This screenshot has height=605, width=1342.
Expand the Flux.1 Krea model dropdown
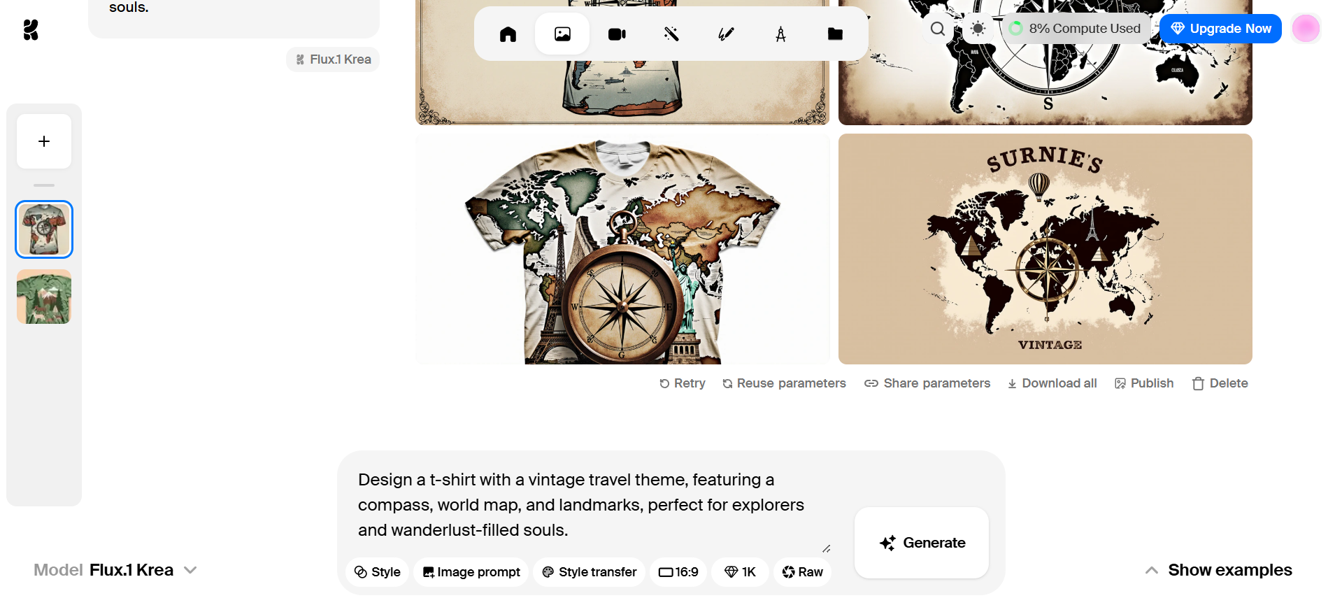coord(115,570)
